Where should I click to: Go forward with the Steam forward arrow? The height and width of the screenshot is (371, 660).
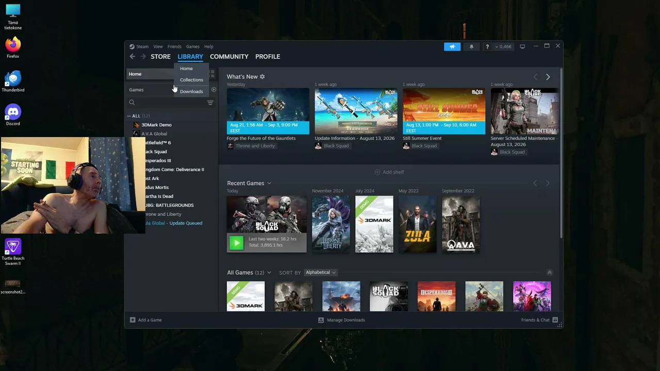[143, 57]
